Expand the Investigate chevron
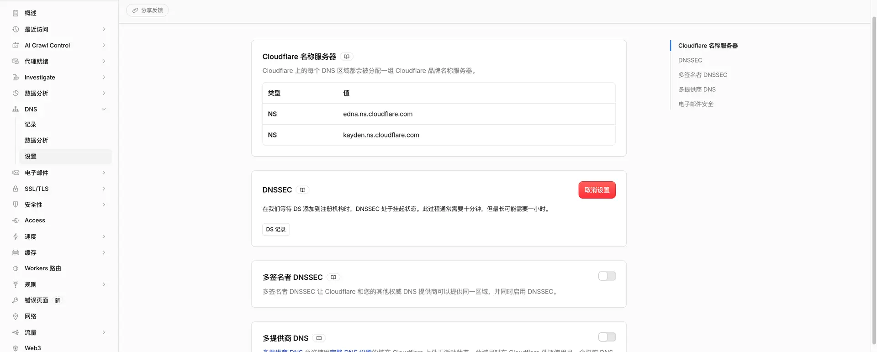 pyautogui.click(x=104, y=77)
